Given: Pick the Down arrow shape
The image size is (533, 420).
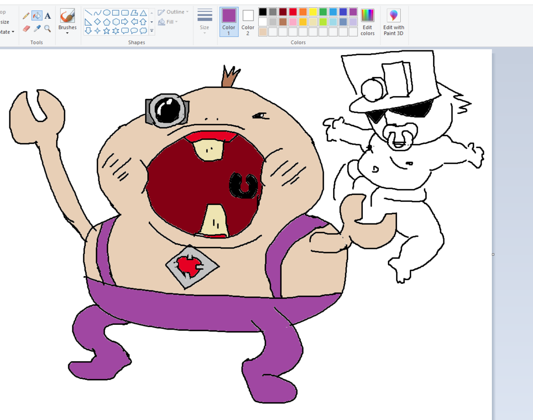Looking at the screenshot, I should pos(88,31).
